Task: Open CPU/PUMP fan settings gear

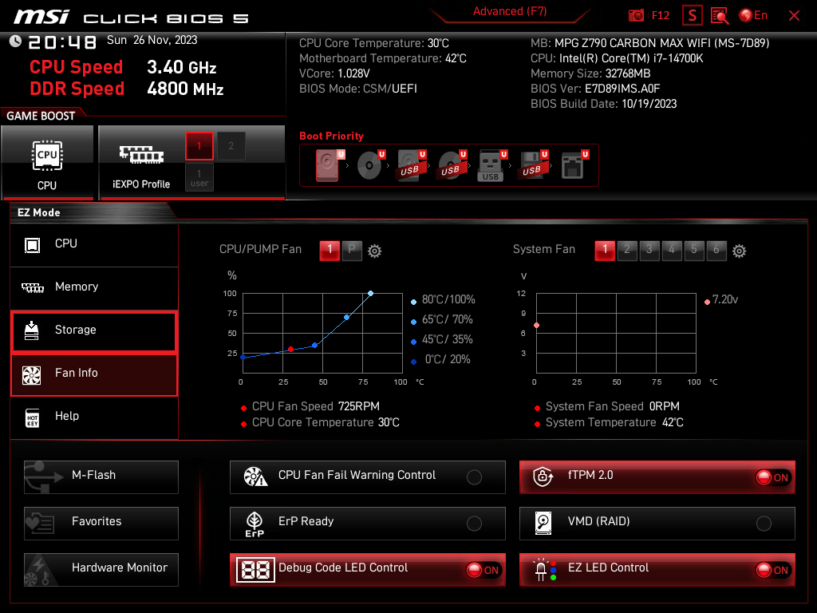Action: tap(375, 251)
